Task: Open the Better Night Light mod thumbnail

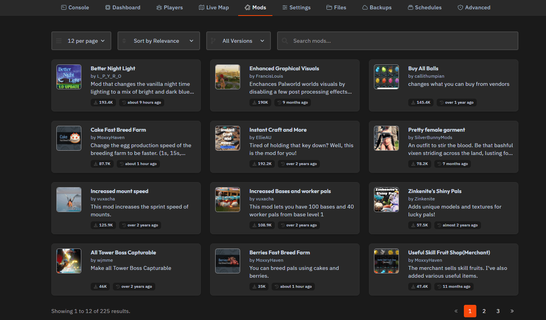Action: coord(69,77)
